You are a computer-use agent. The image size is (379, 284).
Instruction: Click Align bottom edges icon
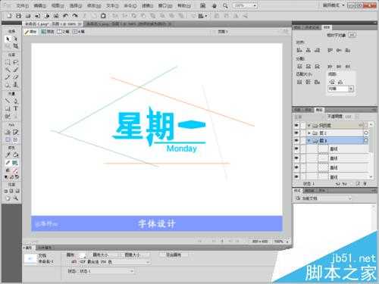(x=348, y=50)
